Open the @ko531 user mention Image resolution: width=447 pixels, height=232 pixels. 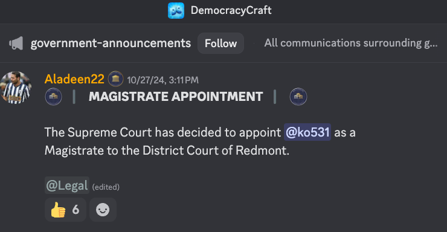pyautogui.click(x=307, y=132)
